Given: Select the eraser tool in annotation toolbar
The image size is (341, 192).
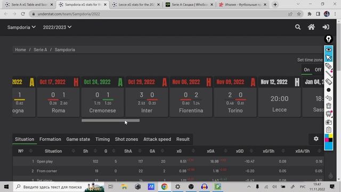Looking at the screenshot, I should [329, 82].
